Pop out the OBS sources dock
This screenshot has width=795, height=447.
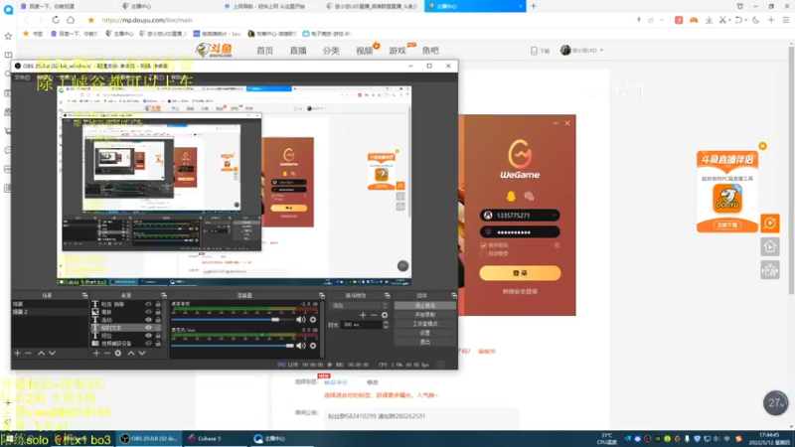click(164, 295)
